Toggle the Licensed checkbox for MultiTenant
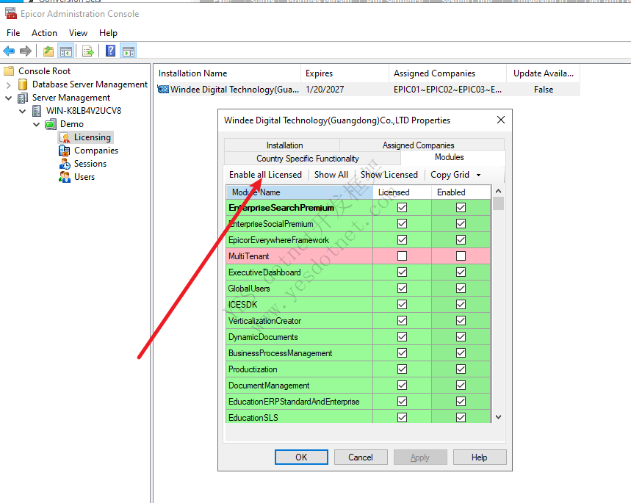This screenshot has height=503, width=631. tap(402, 256)
